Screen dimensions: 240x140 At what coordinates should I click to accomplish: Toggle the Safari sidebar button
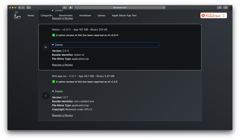29,7
